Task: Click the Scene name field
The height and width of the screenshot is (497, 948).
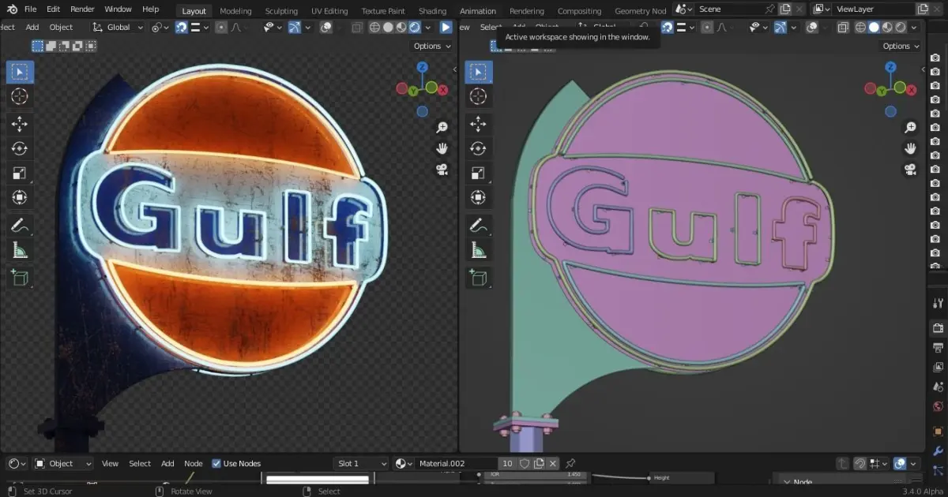Action: point(729,9)
